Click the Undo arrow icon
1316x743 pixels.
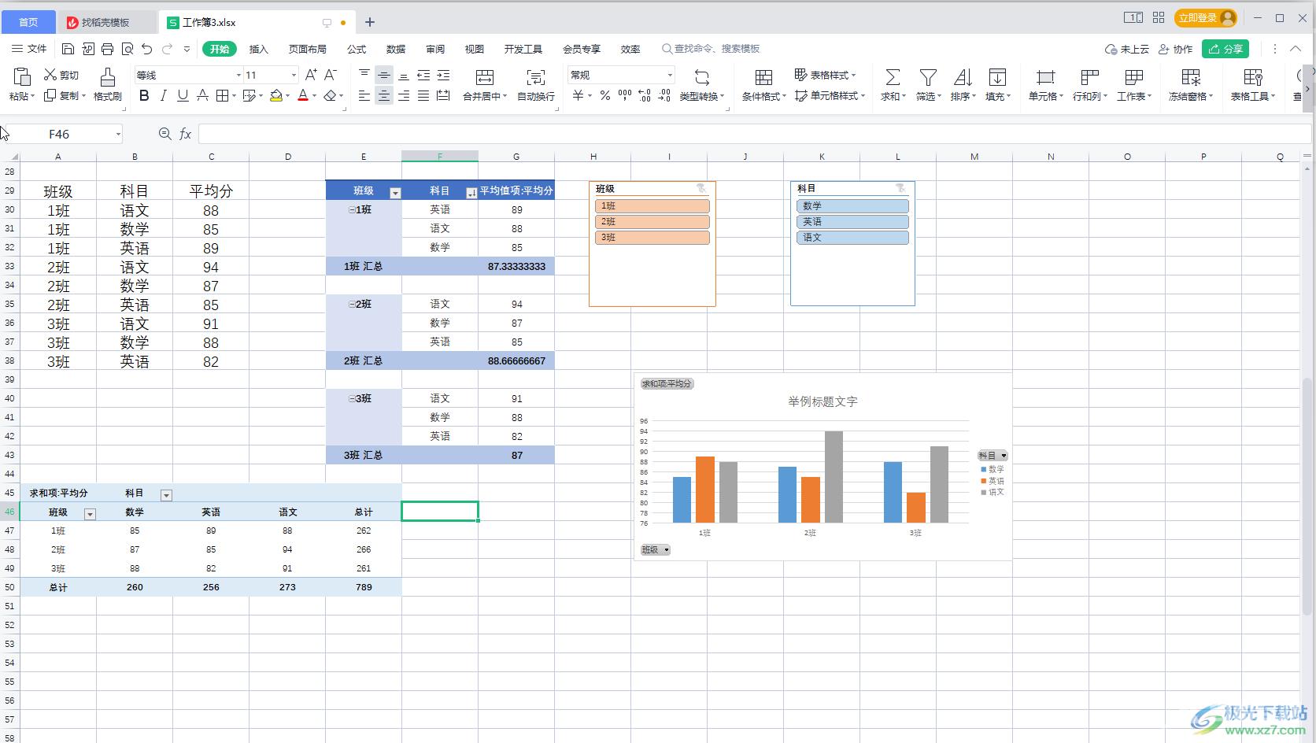(x=146, y=49)
